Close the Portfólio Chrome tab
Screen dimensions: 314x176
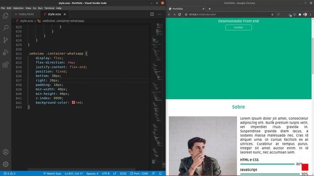pos(203,9)
